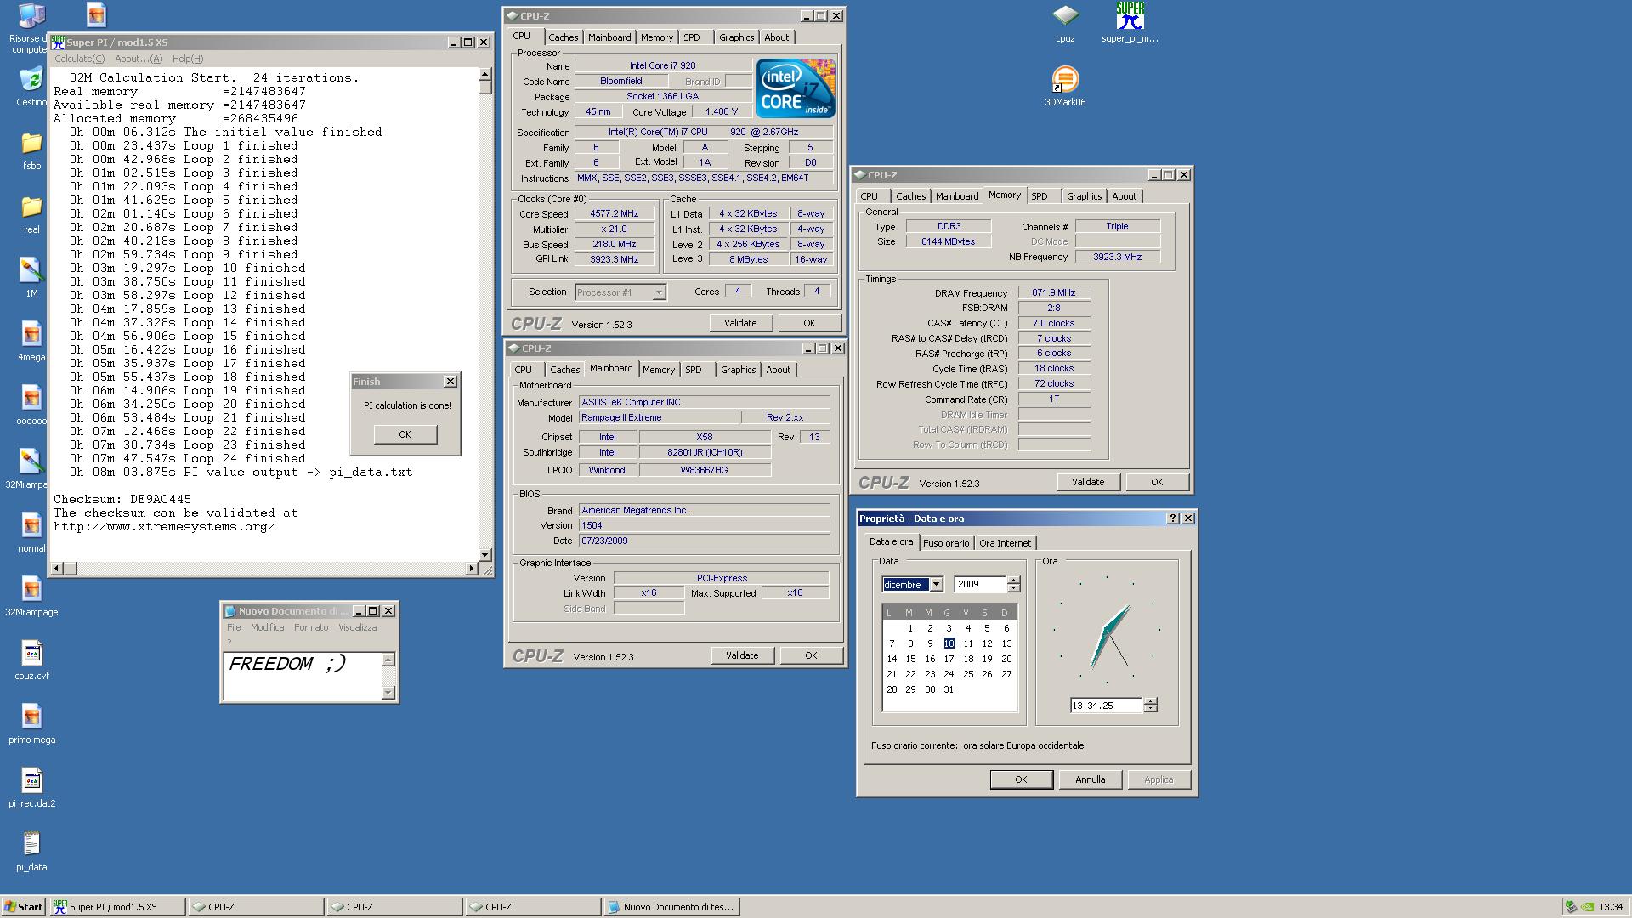Decrease time with the clock down spinner
Screen dimensions: 1632x918
(x=1151, y=709)
